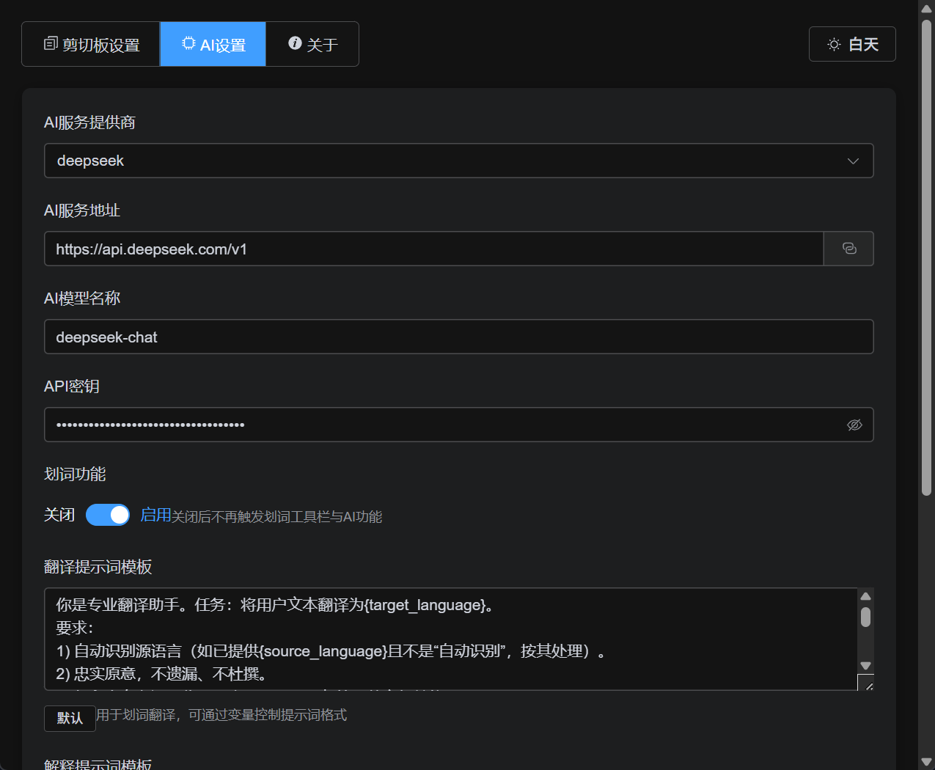
Task: Click the AI服务地址 input field
Action: pyautogui.click(x=434, y=249)
